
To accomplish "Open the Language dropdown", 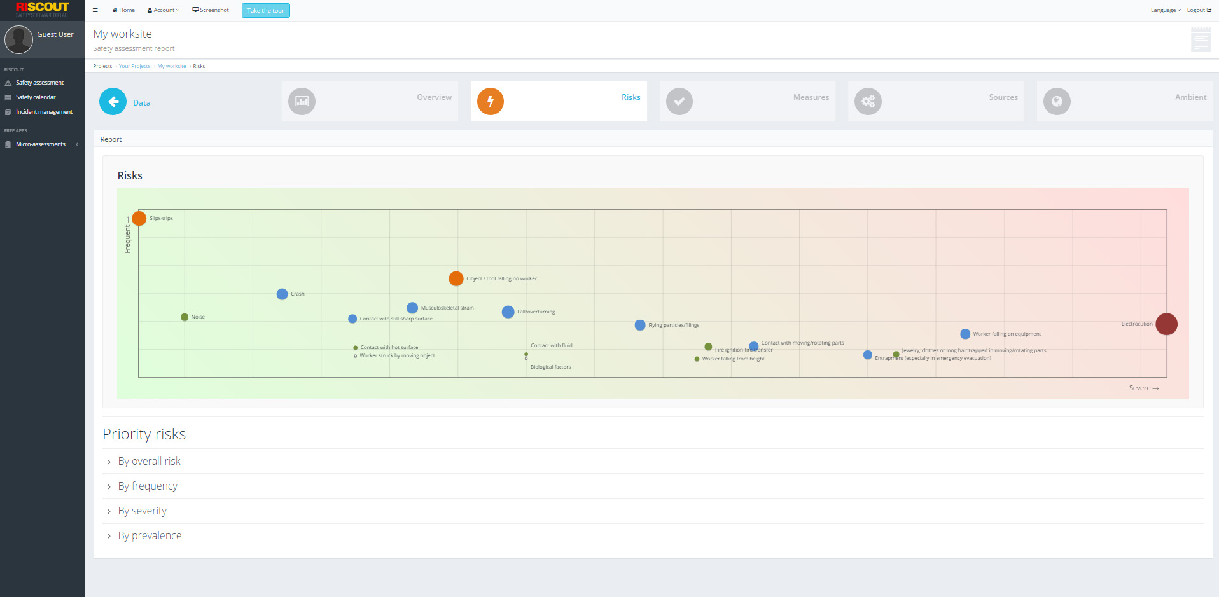I will pyautogui.click(x=1165, y=10).
